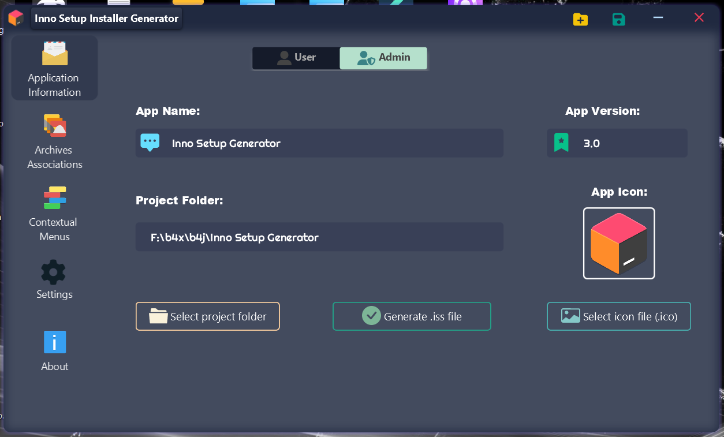Close the Inno Setup Generator window
The height and width of the screenshot is (437, 724).
coord(699,18)
